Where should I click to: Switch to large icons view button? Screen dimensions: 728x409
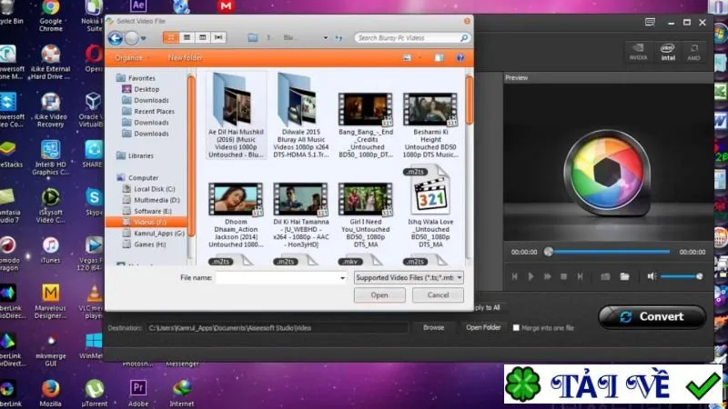171,37
